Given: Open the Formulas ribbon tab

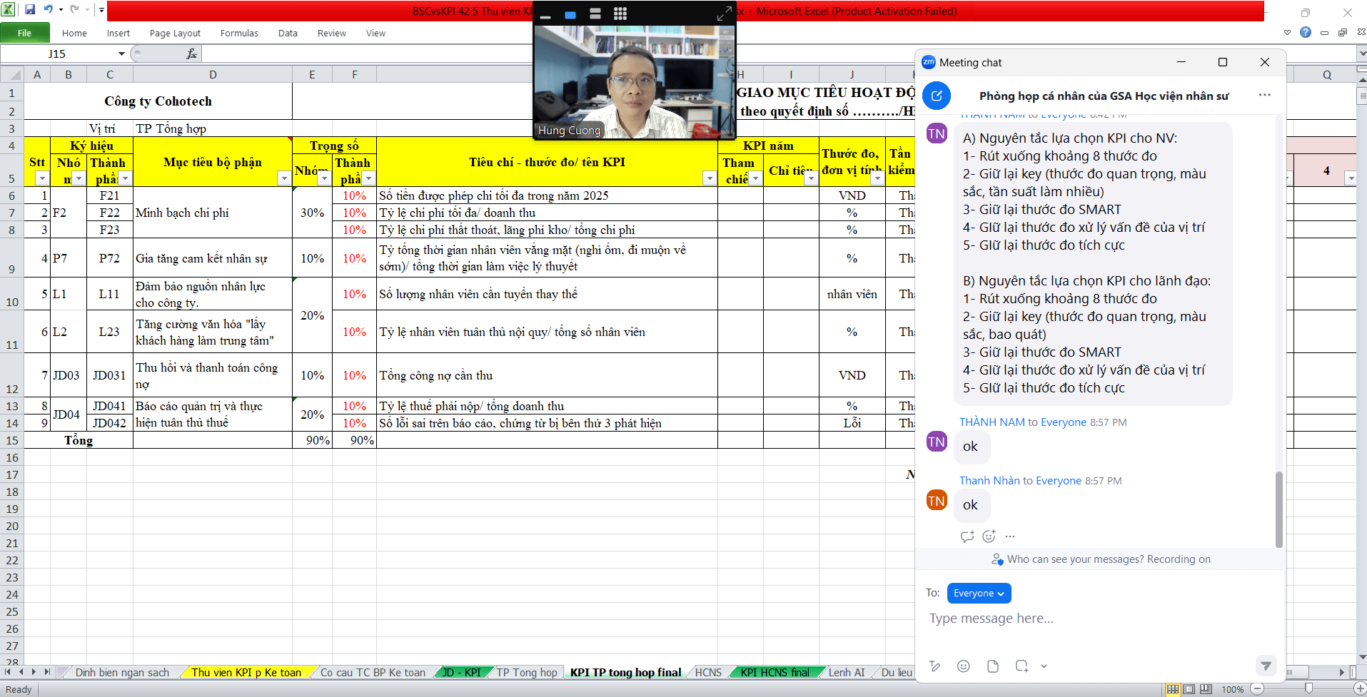Looking at the screenshot, I should coord(239,33).
